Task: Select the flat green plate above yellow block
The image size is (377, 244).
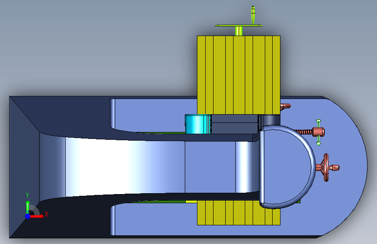Action: 239,26
